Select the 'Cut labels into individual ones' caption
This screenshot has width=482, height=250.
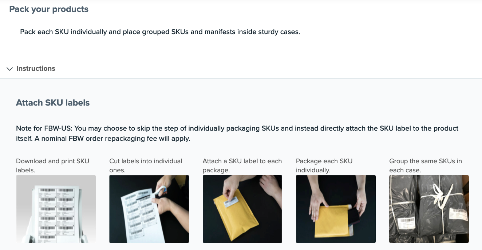click(x=146, y=165)
